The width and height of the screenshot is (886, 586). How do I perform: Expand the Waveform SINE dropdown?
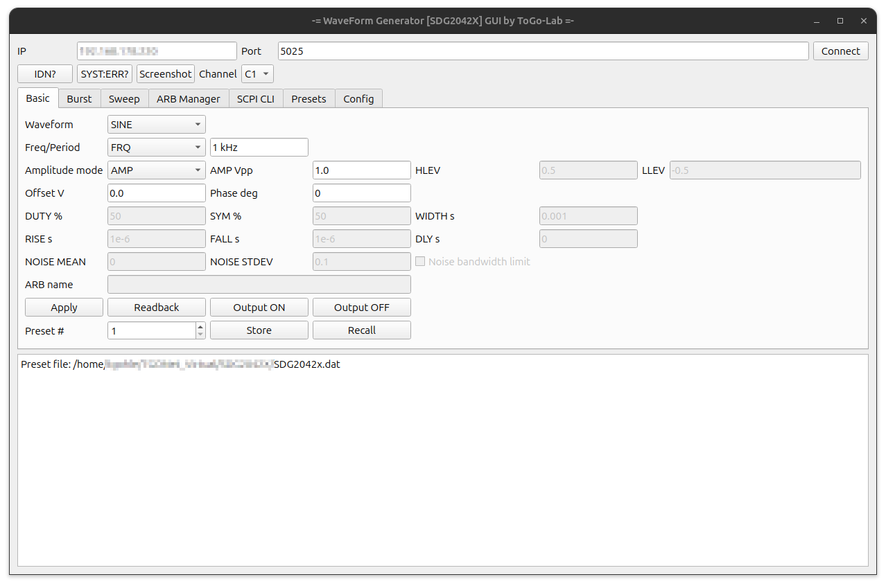tap(157, 125)
